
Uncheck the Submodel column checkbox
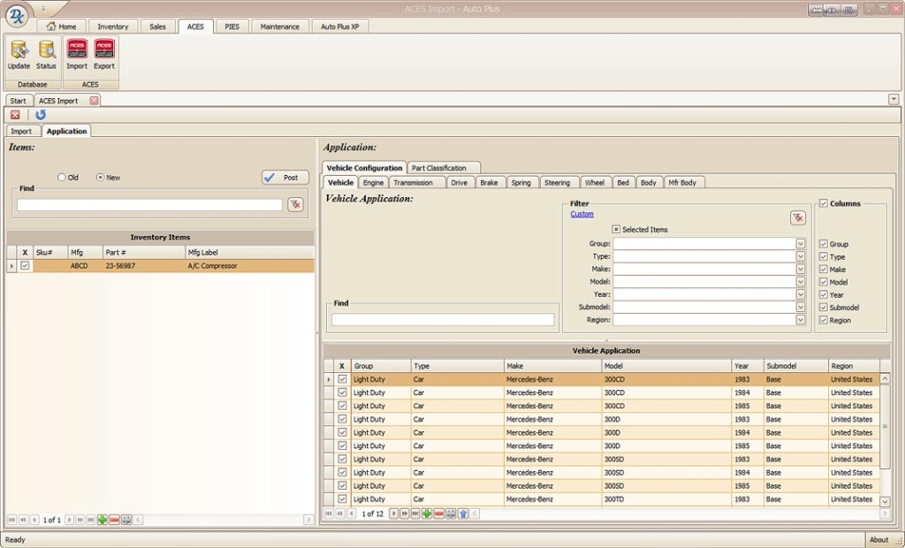pyautogui.click(x=824, y=308)
